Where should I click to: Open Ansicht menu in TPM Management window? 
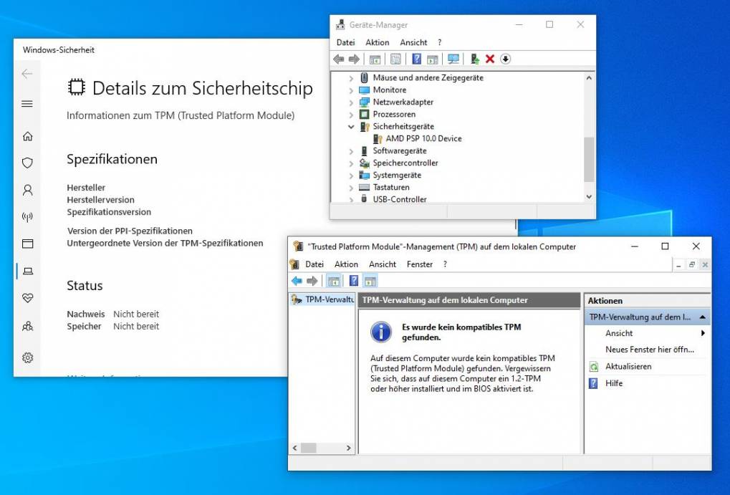(383, 264)
